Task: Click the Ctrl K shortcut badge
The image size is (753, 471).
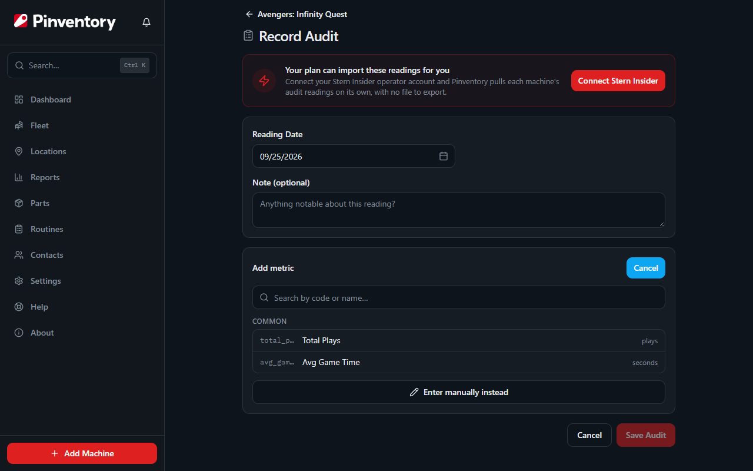Action: 135,65
